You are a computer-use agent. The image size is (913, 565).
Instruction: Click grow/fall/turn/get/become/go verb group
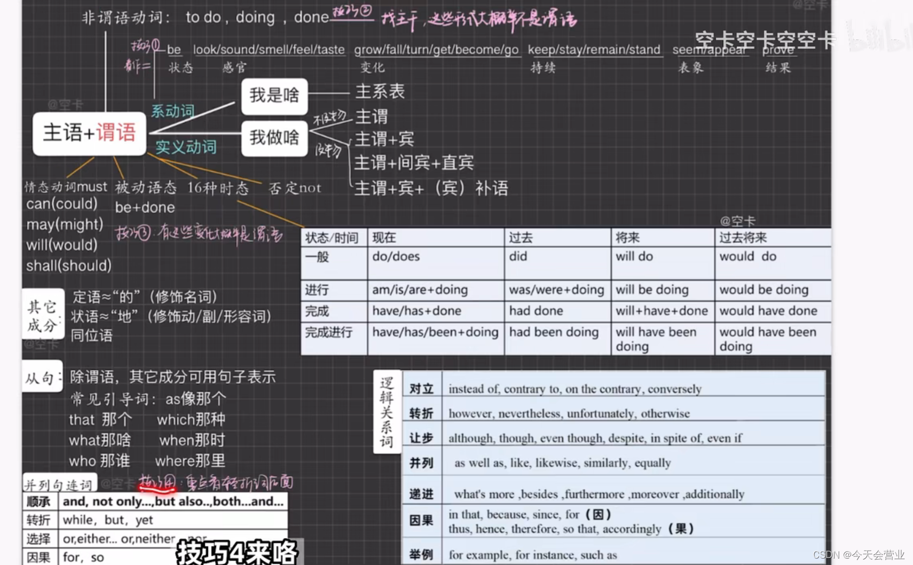436,50
